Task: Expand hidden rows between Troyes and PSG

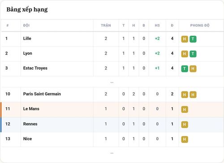Action: (x=112, y=82)
